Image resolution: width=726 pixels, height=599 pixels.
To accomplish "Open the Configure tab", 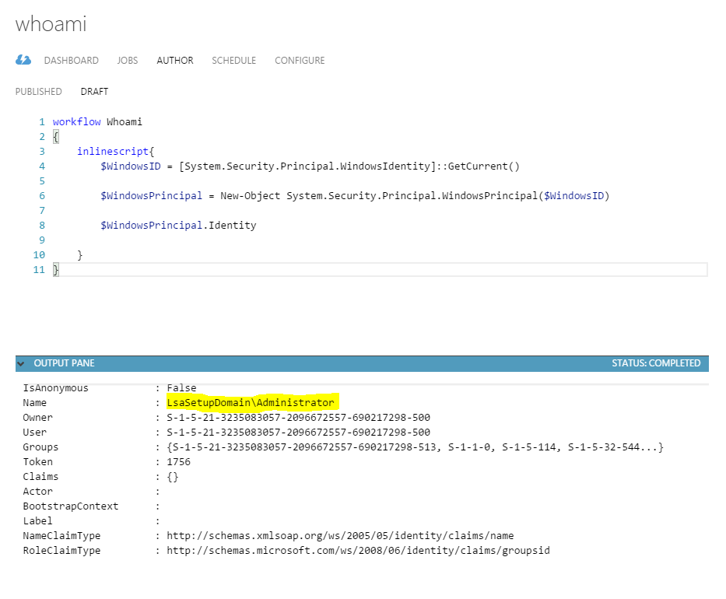I will coord(300,61).
